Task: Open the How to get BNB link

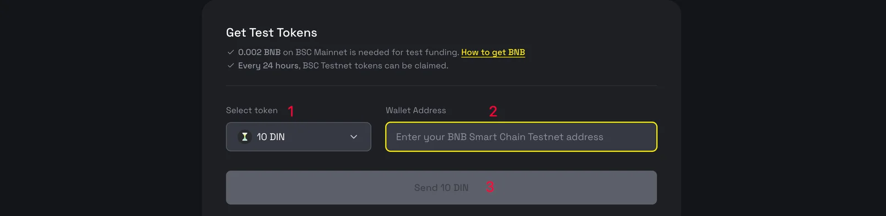Action: click(493, 52)
